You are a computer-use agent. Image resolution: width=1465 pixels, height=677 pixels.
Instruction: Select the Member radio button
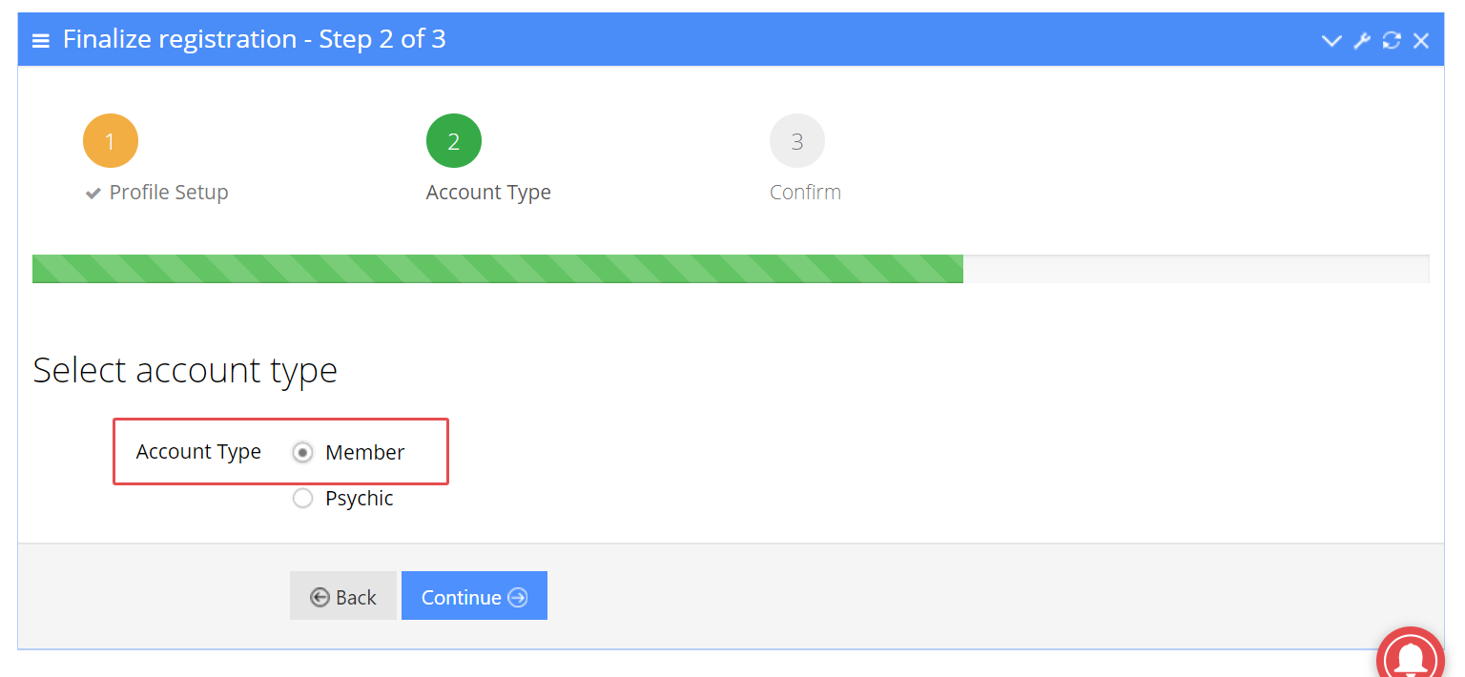pyautogui.click(x=302, y=453)
